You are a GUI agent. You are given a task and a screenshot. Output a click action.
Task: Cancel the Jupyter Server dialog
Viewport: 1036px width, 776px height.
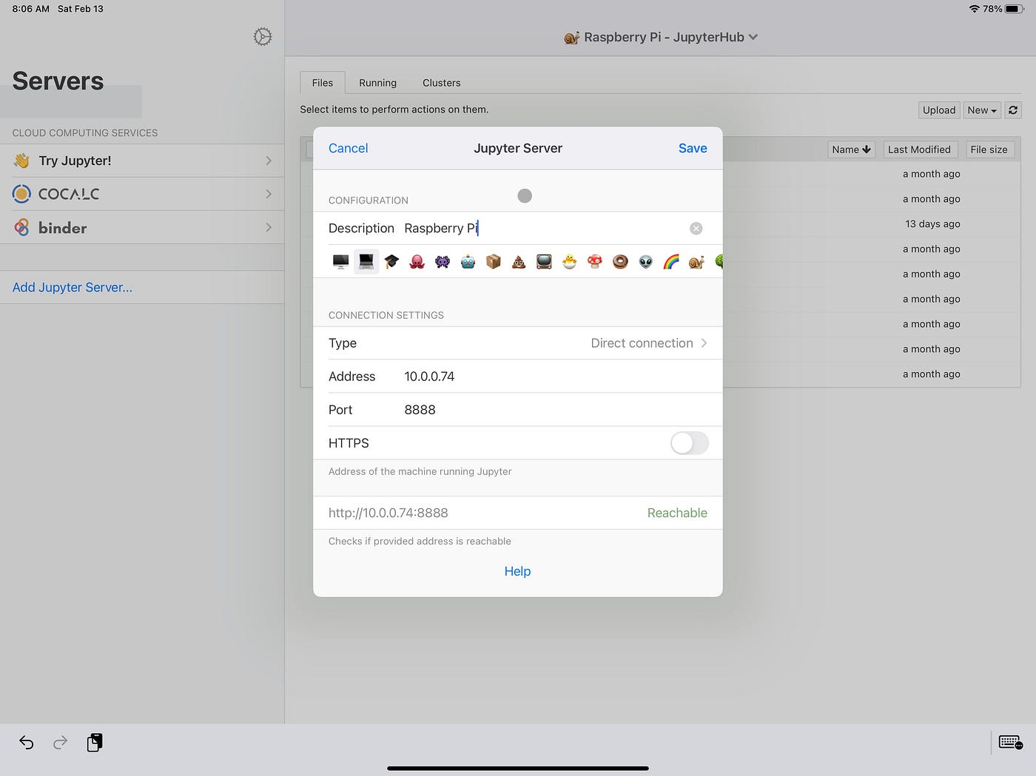coord(348,148)
